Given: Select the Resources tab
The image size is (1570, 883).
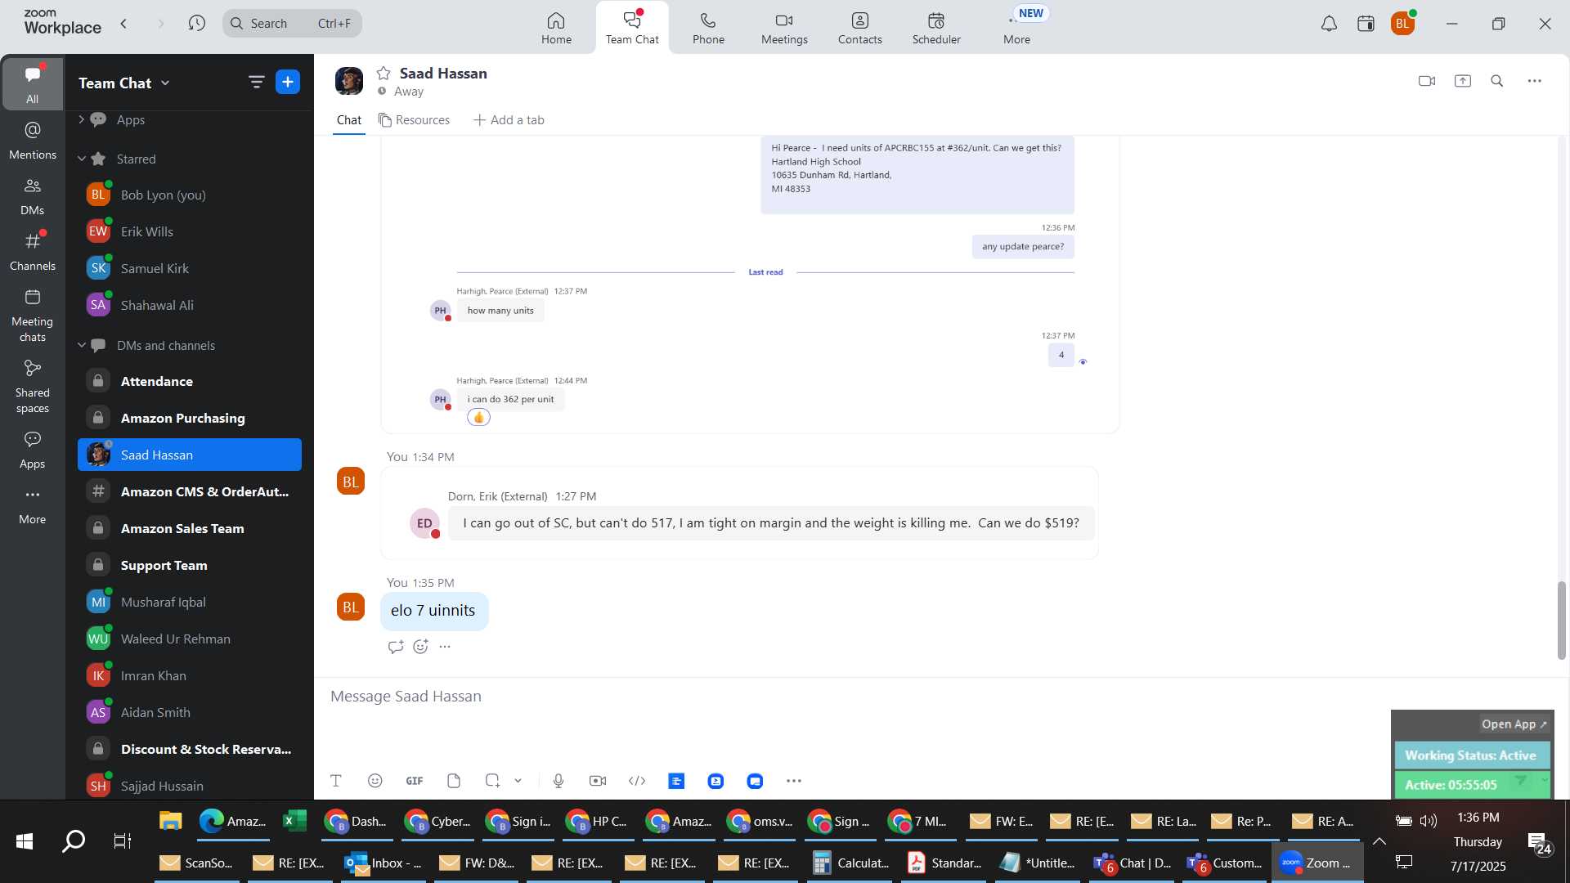Looking at the screenshot, I should pos(414,120).
